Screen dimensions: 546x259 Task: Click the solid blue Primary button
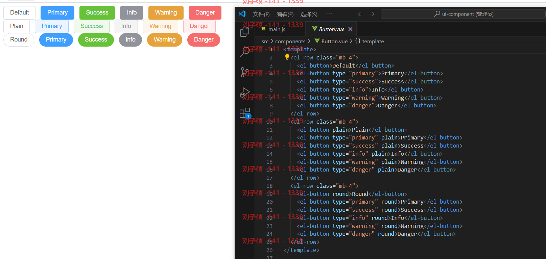pyautogui.click(x=57, y=12)
